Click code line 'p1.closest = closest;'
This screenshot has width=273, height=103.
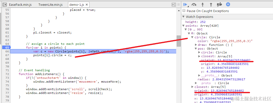(52, 32)
